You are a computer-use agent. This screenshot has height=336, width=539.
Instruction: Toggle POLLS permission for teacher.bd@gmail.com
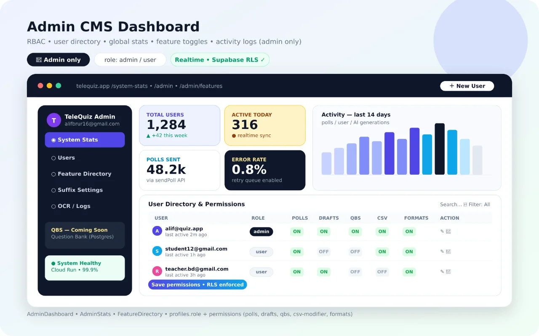pos(297,272)
